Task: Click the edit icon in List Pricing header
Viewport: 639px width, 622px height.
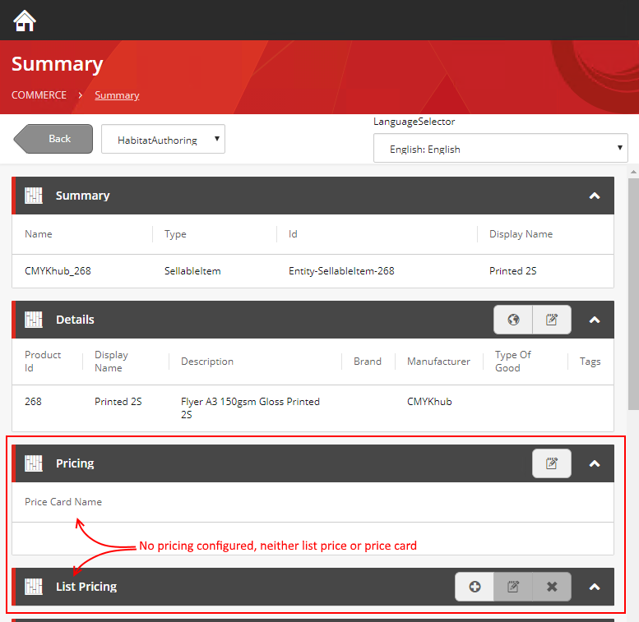Action: [513, 587]
